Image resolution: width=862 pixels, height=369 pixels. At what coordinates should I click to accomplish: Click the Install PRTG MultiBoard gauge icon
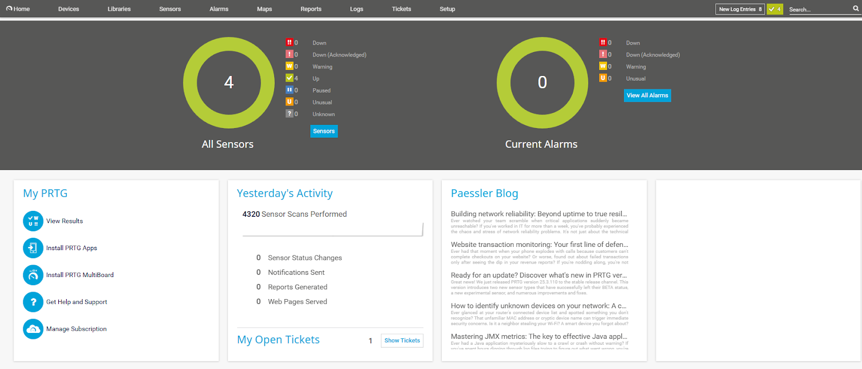(33, 275)
